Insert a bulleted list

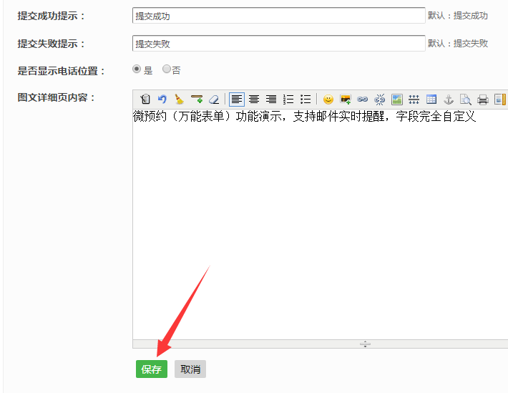point(306,100)
